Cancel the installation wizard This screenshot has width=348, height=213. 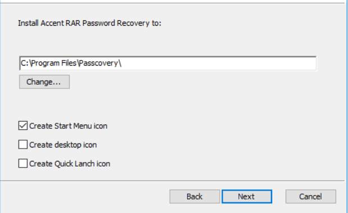[x=311, y=196]
